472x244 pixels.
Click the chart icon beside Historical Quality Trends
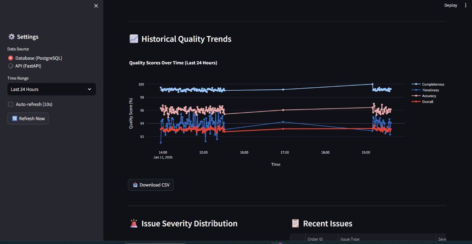pyautogui.click(x=134, y=39)
